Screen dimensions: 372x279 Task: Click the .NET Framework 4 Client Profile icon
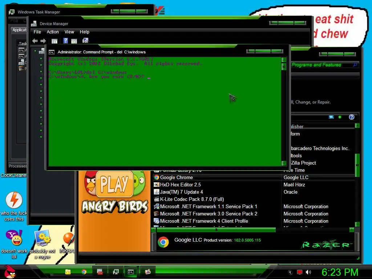[156, 221]
